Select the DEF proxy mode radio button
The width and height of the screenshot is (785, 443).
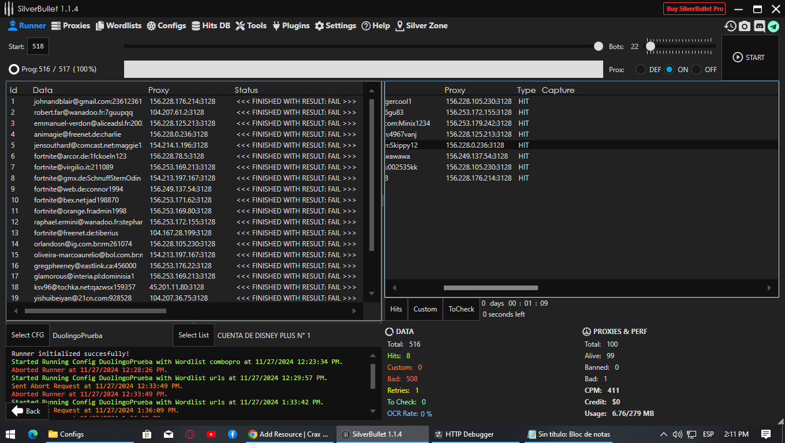pyautogui.click(x=641, y=69)
